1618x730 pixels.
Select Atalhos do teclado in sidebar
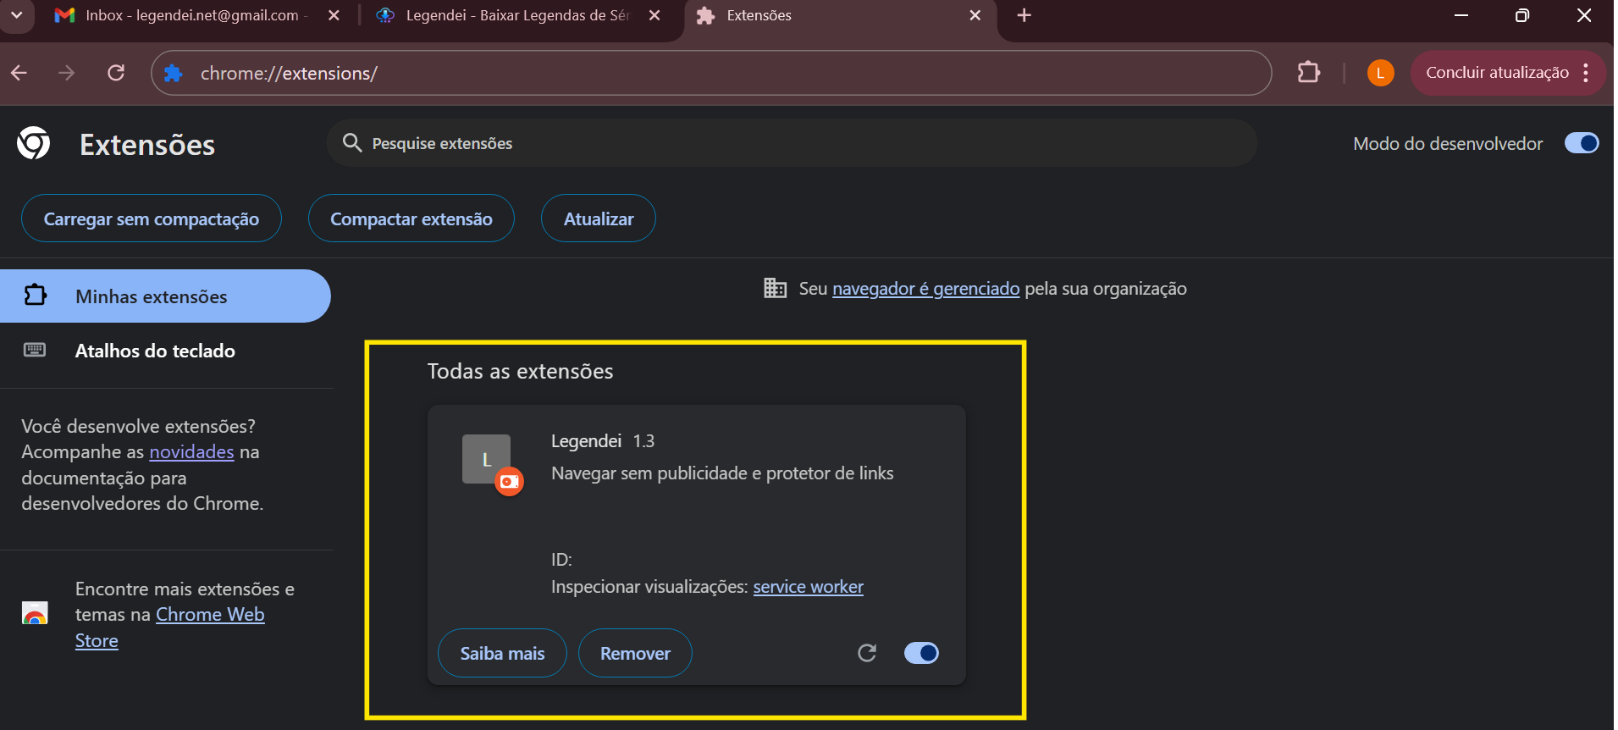coord(155,351)
